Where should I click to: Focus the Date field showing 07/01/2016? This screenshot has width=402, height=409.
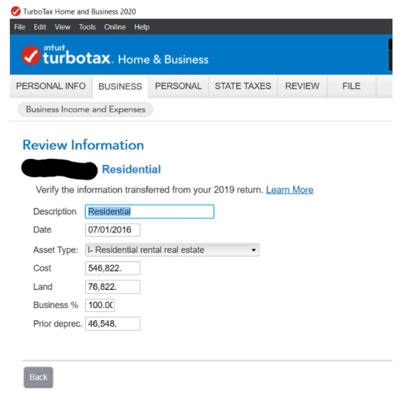[113, 230]
